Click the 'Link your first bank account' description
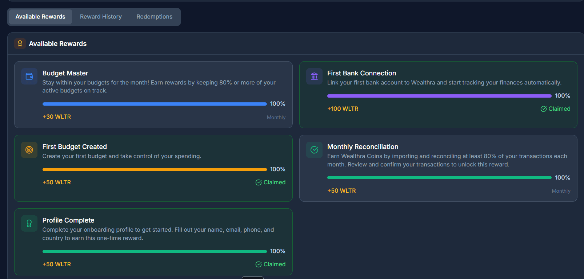The width and height of the screenshot is (584, 279). (x=444, y=83)
